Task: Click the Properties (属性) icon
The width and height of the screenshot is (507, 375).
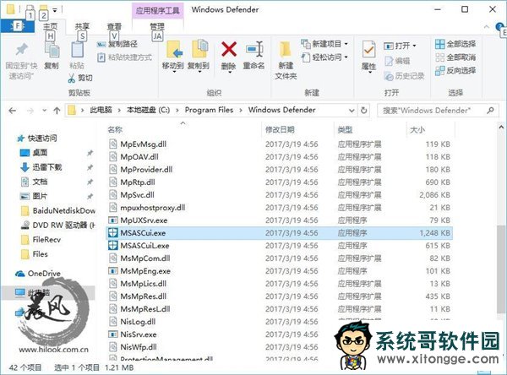Action: coord(368,50)
